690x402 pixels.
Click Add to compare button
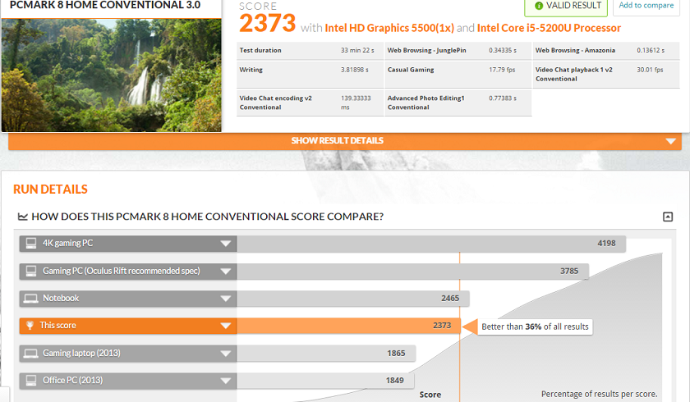tap(646, 6)
